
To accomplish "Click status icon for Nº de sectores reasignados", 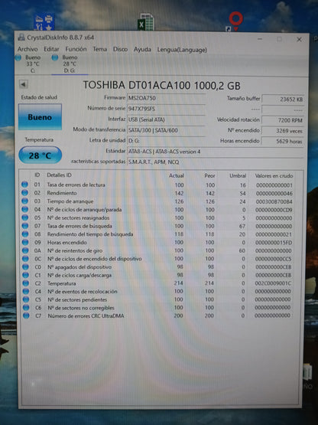I will [25, 217].
